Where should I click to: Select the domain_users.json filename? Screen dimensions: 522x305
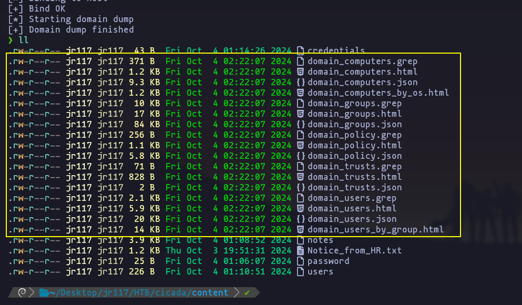tap(352, 219)
